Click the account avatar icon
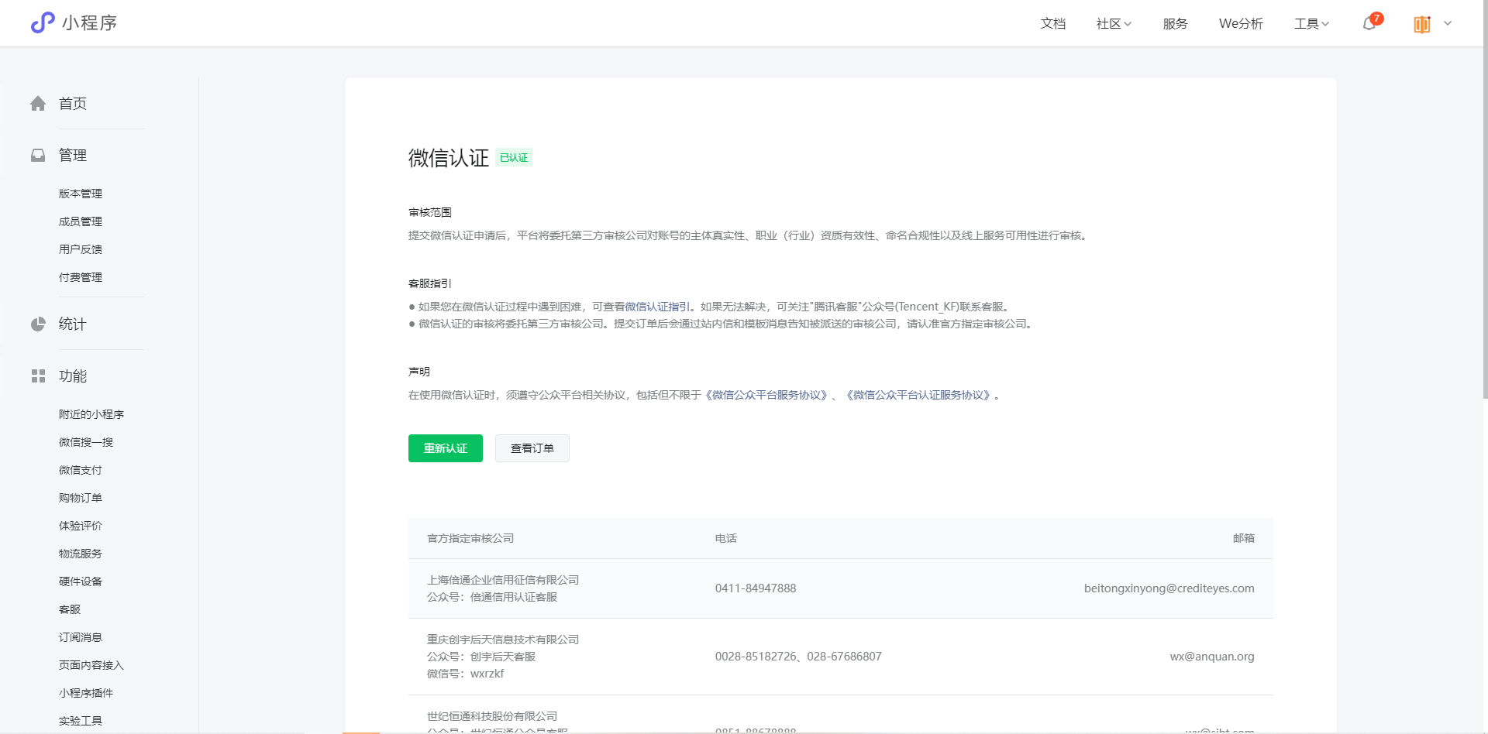Viewport: 1488px width, 734px height. (x=1422, y=24)
